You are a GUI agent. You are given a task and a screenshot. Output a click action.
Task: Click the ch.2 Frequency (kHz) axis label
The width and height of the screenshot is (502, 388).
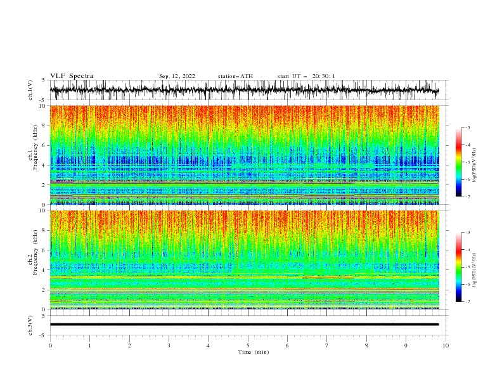click(33, 252)
